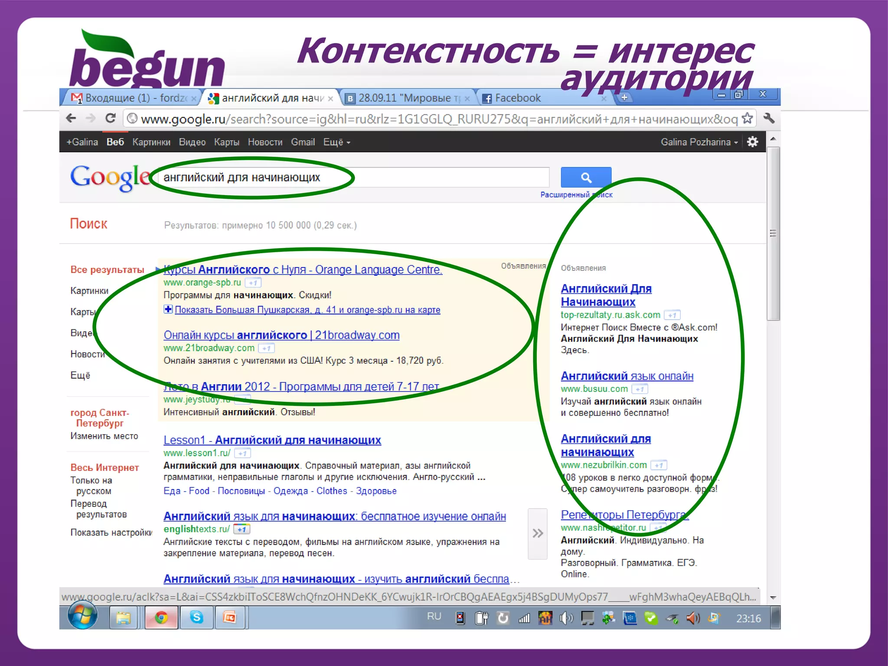The height and width of the screenshot is (666, 888).
Task: Bookmark page using the star icon
Action: tap(747, 118)
